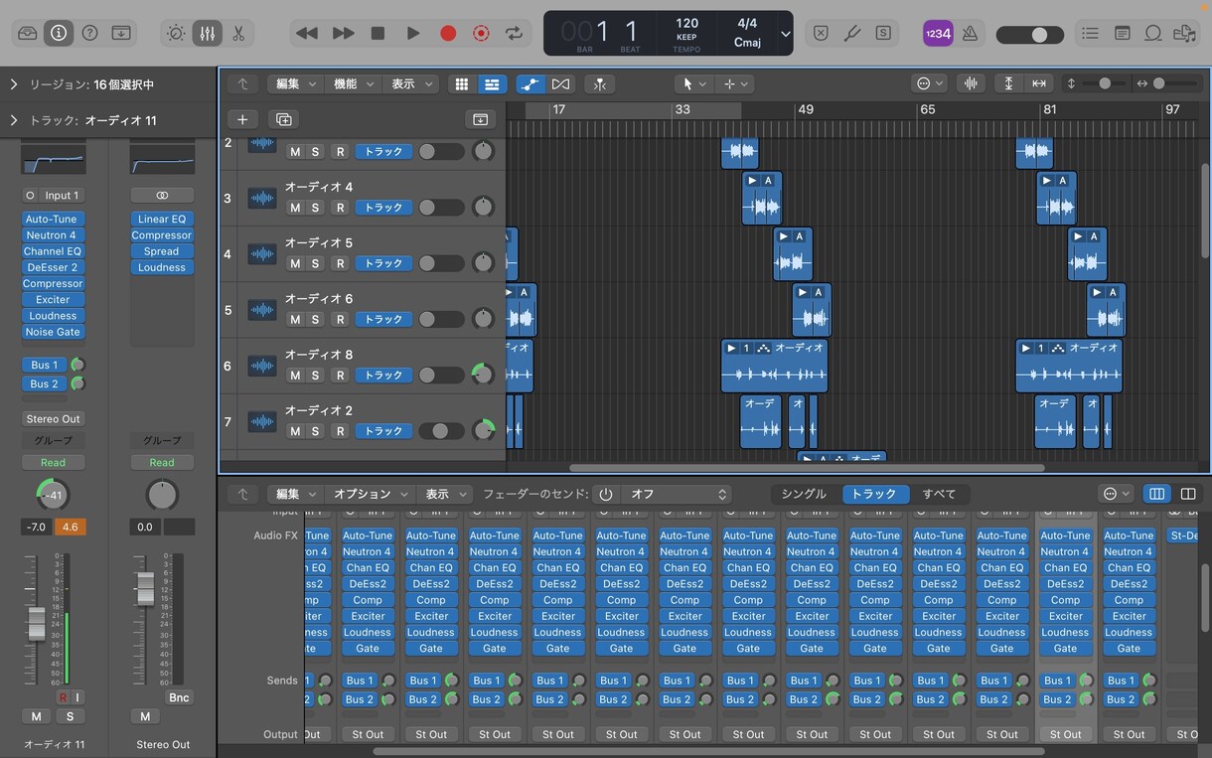The width and height of the screenshot is (1212, 758).
Task: Toggle the count-in 1234 button
Action: click(x=938, y=33)
